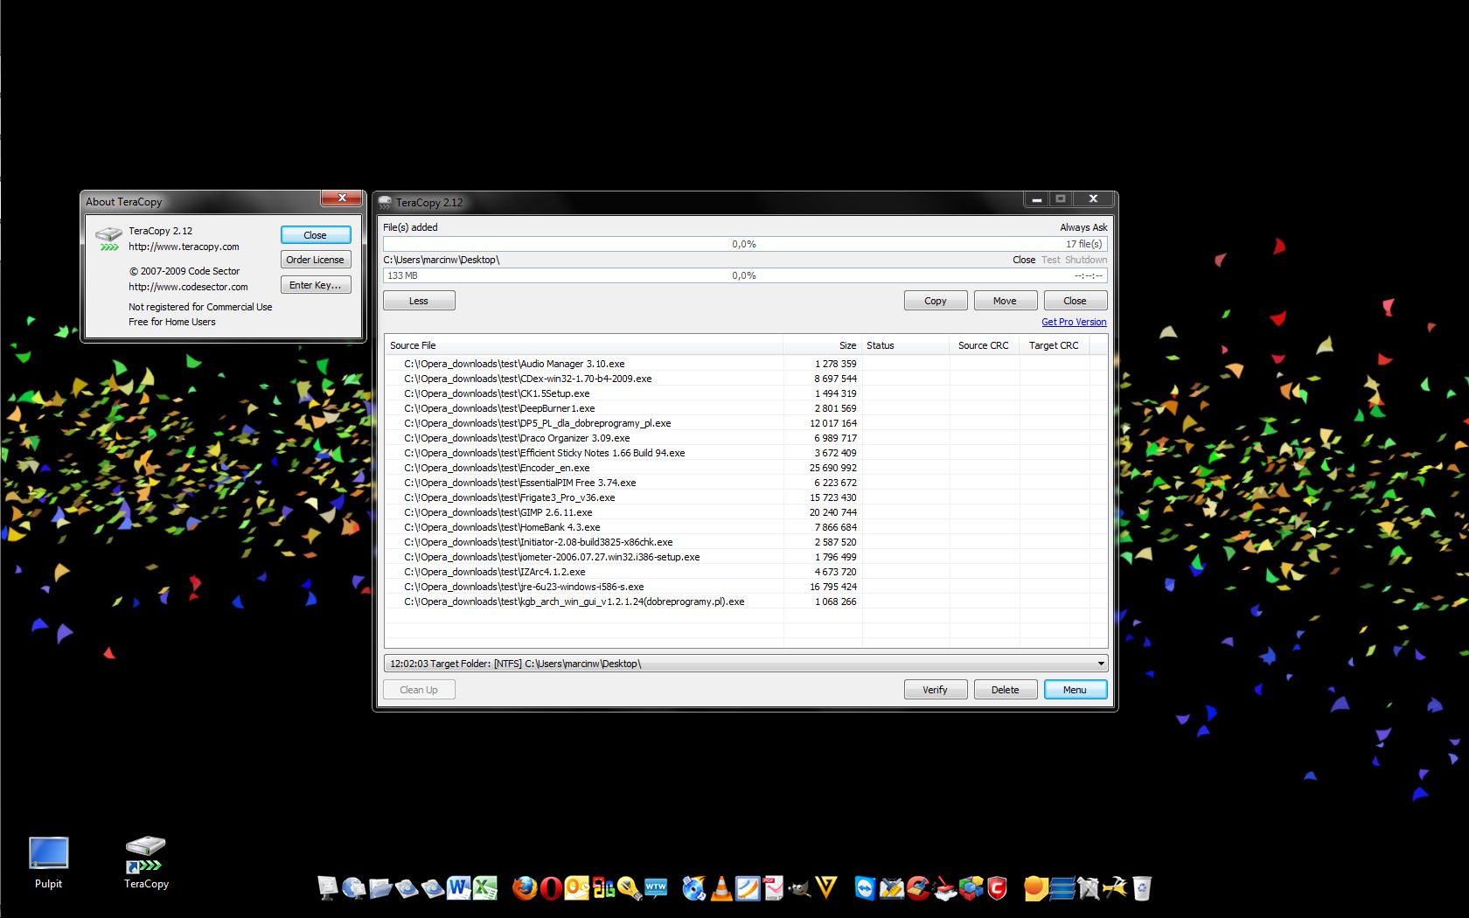The width and height of the screenshot is (1469, 918).
Task: Click the C:\Users\marcinw\Desktop\ target path label
Action: point(442,260)
